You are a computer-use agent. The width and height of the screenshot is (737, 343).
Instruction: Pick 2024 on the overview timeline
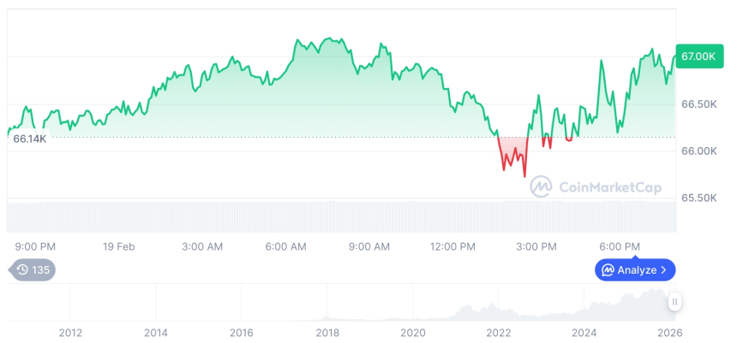point(584,332)
